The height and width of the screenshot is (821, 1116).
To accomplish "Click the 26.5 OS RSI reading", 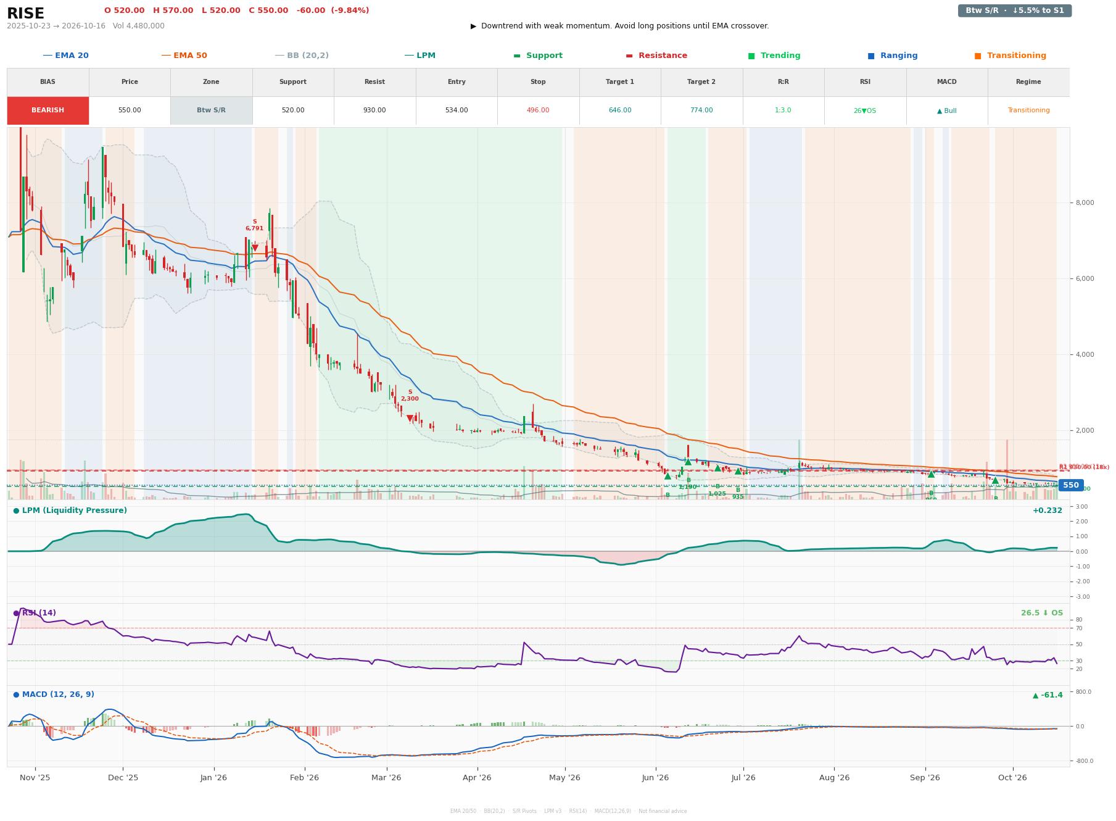I will [1042, 613].
